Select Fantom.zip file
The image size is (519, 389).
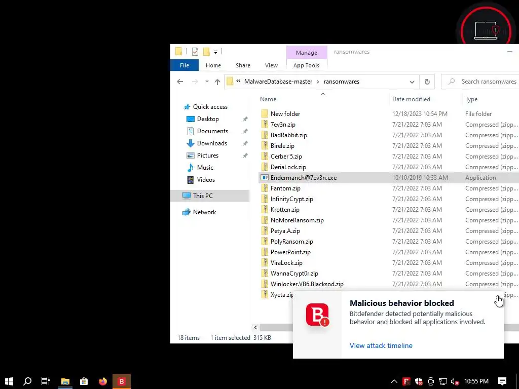[285, 188]
